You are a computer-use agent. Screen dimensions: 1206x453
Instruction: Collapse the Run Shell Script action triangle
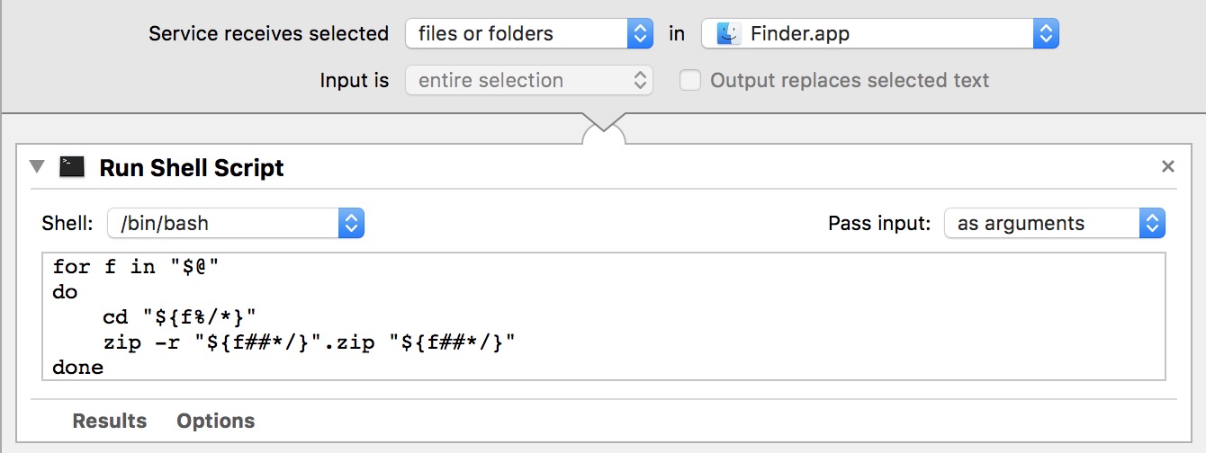point(37,167)
